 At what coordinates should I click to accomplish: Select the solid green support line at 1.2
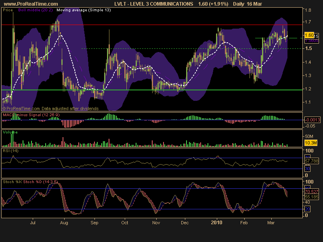coord(152,90)
